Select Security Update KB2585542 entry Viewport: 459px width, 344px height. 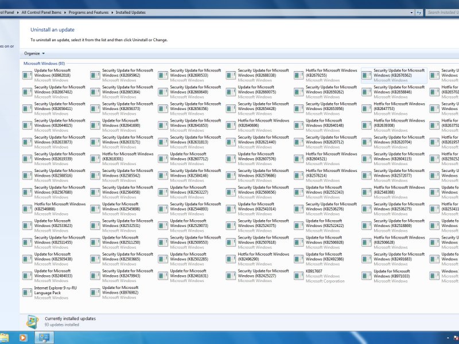point(123,175)
